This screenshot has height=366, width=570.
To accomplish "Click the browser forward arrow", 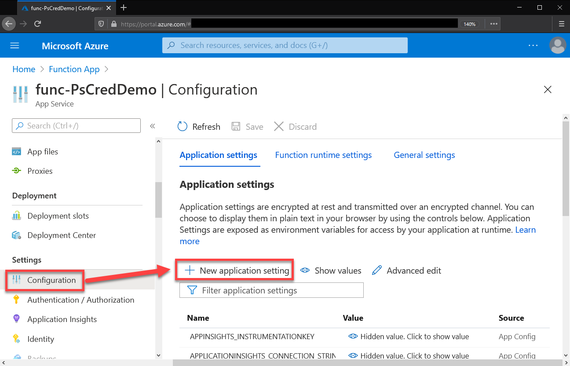I will (24, 24).
